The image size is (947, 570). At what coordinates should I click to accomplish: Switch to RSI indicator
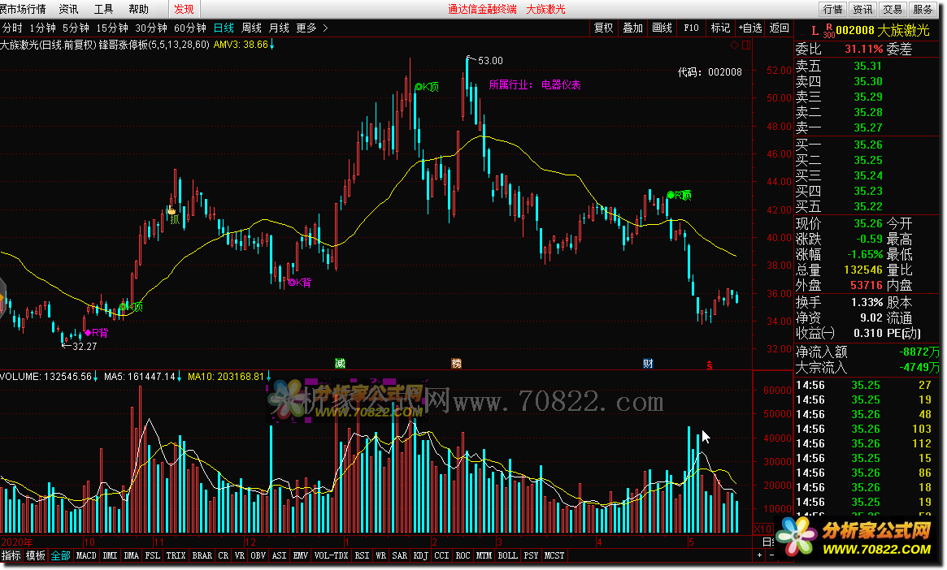[x=362, y=555]
